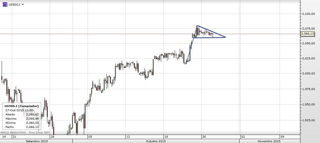Click the 2.000,00 price axis label
320x143 pixels.
pos(308,73)
